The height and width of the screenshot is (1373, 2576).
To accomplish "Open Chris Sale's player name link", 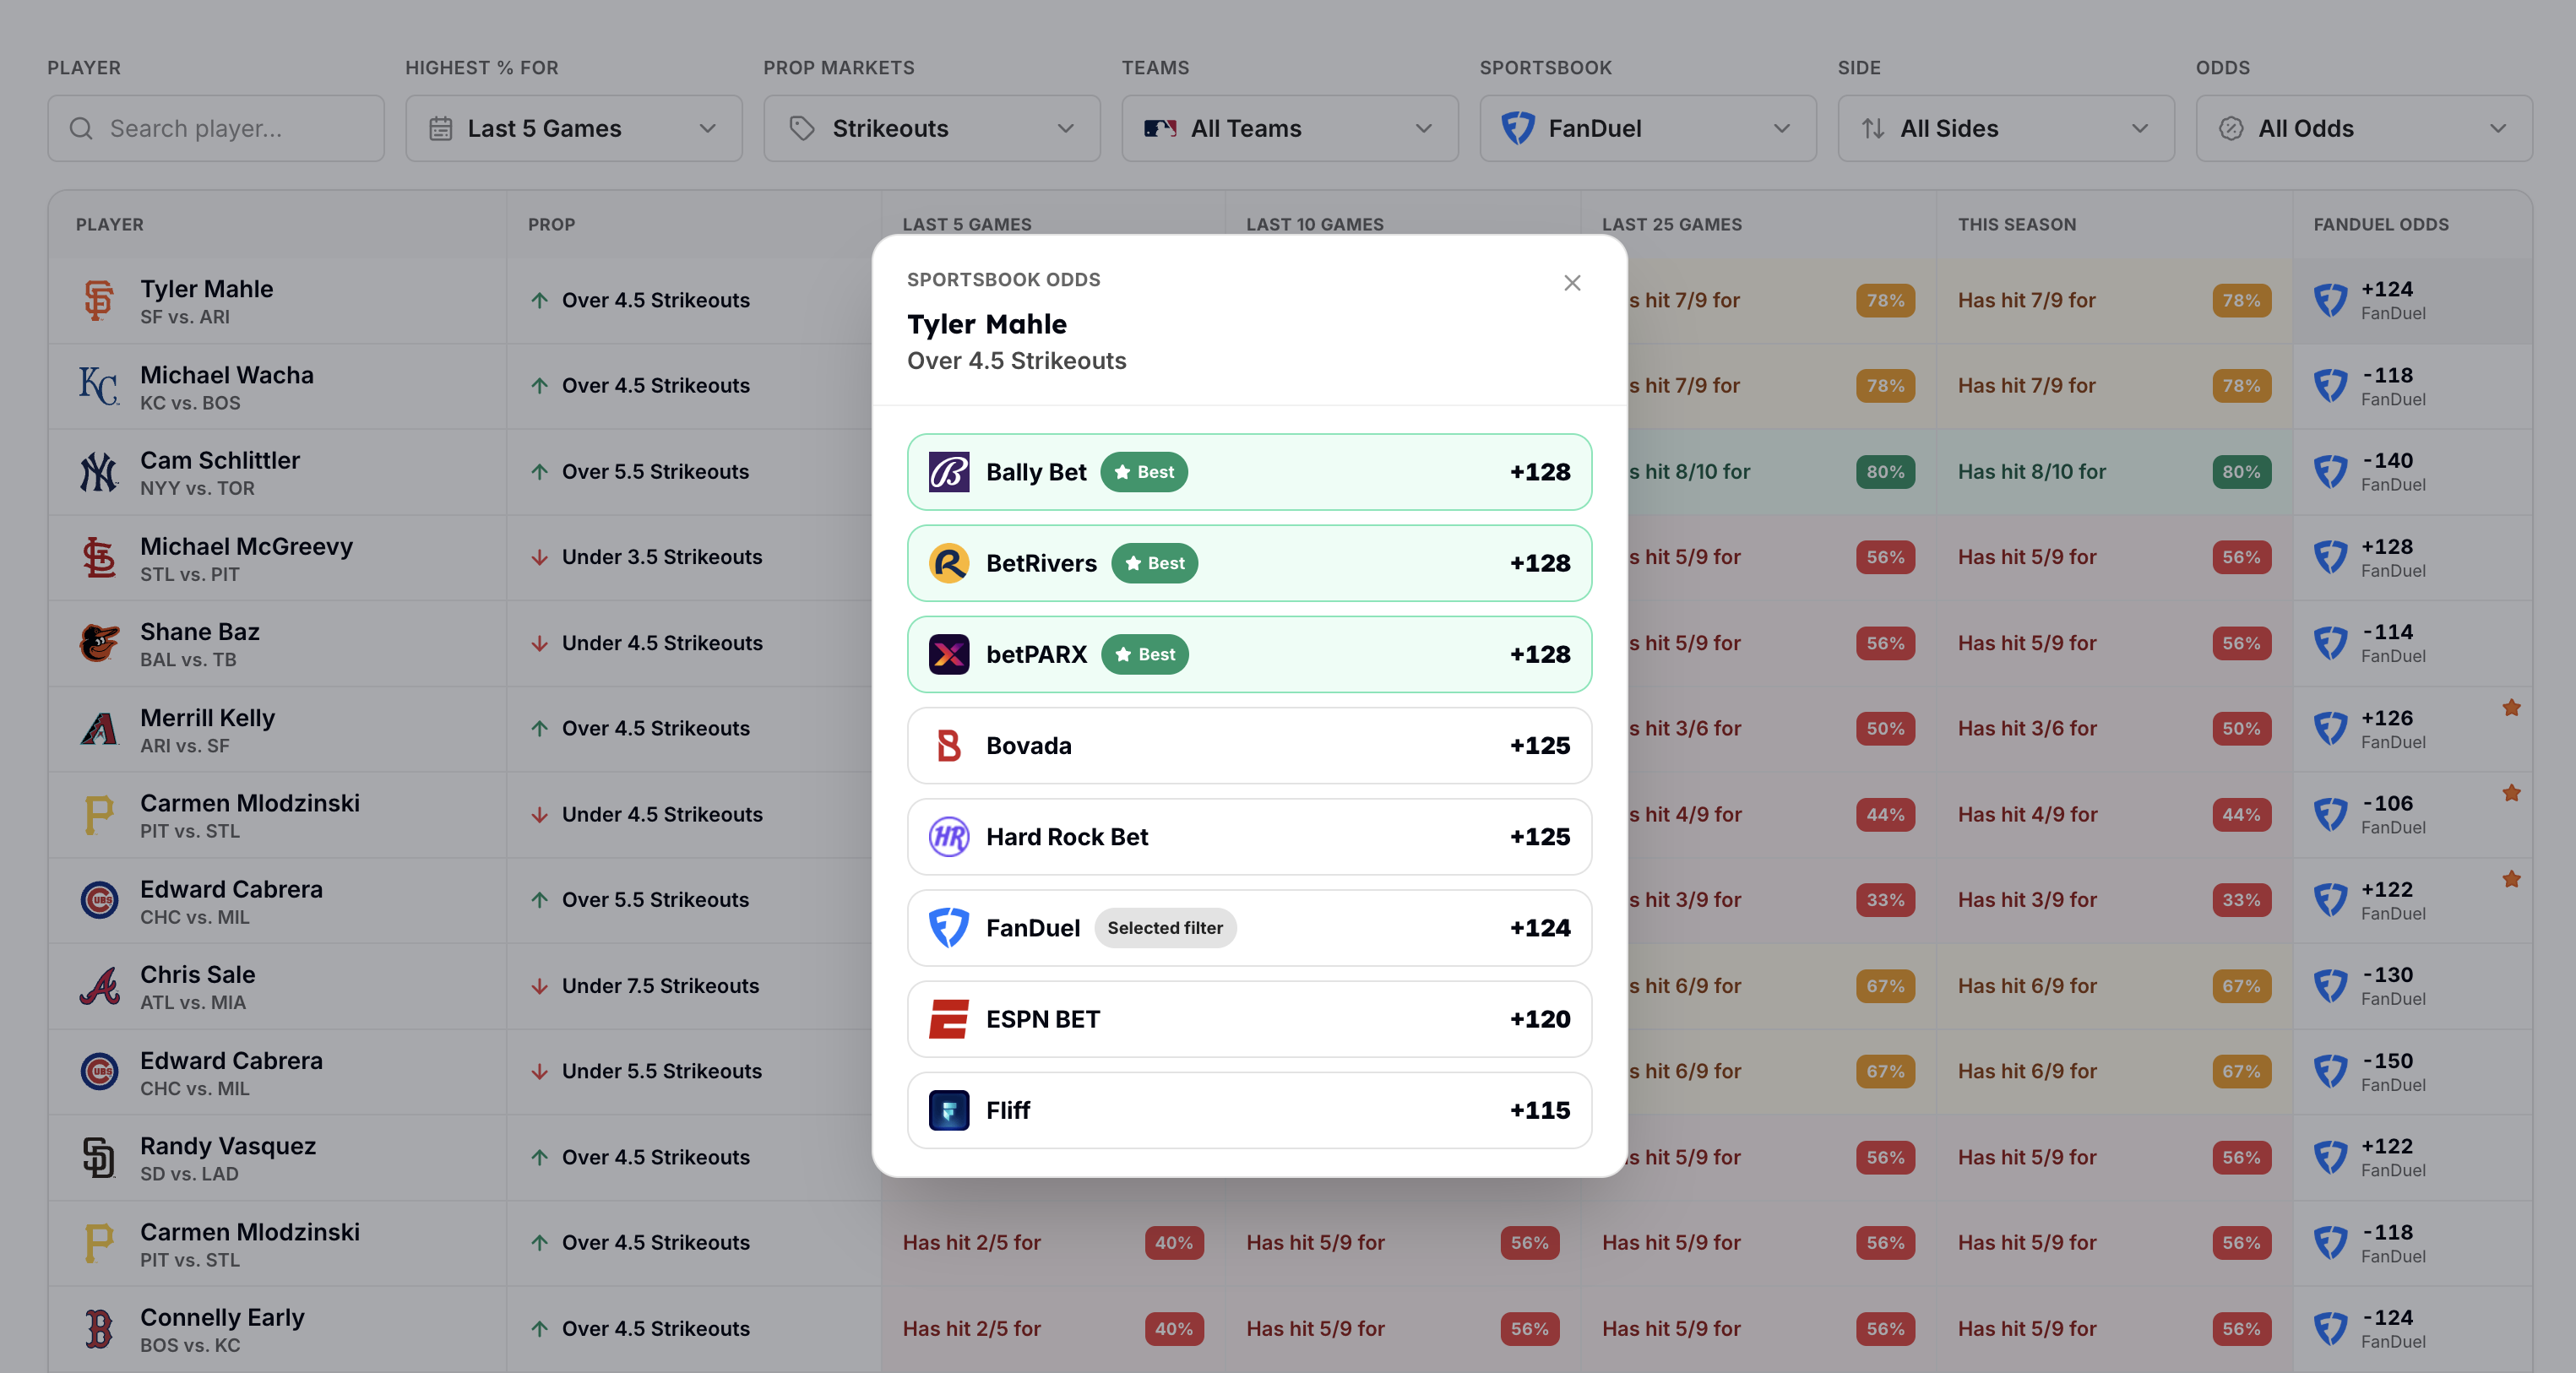I will 198,974.
